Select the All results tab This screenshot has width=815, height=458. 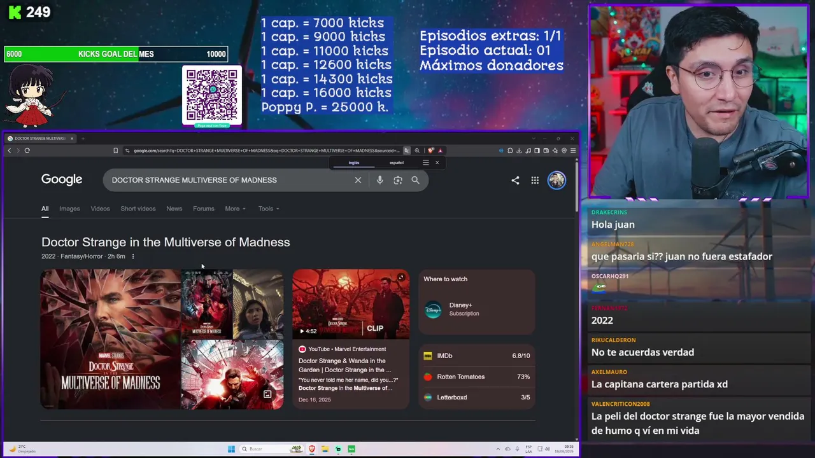pos(45,209)
